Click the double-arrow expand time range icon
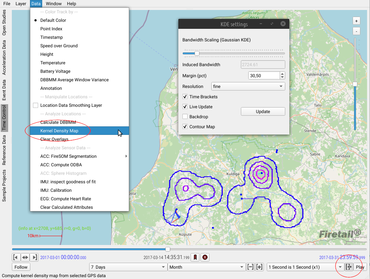The width and height of the screenshot is (370, 279). click(x=25, y=257)
